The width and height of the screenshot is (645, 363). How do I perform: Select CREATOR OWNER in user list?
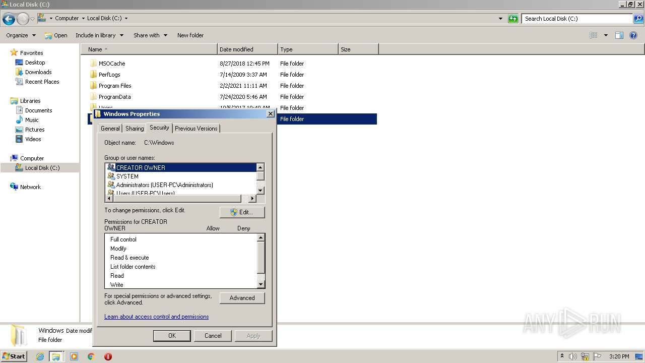coord(181,167)
